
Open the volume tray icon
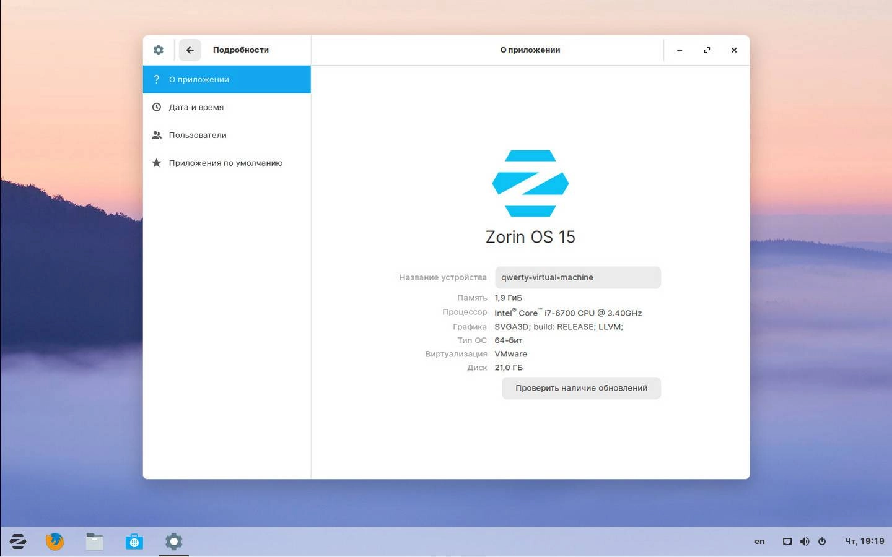[804, 542]
